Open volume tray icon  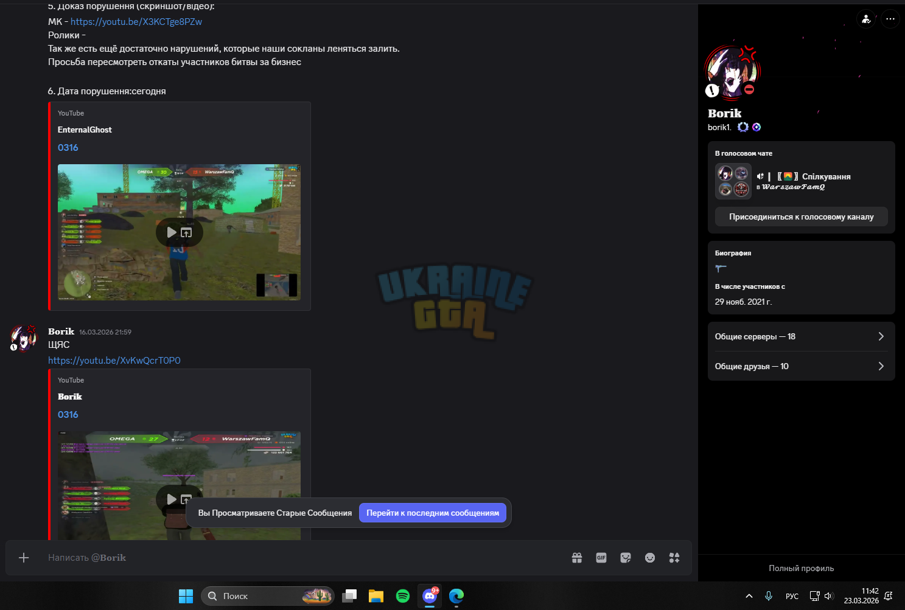point(828,596)
